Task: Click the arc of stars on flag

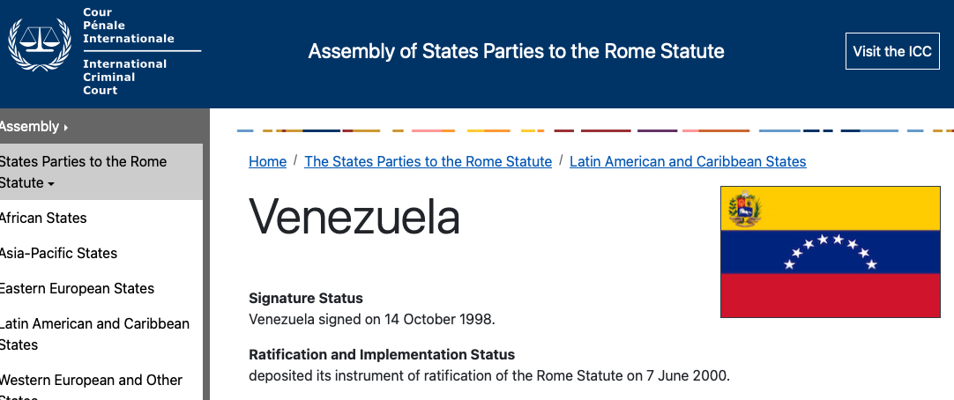Action: click(x=831, y=249)
